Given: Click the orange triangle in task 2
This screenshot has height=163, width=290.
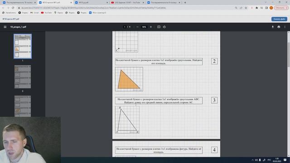Looking at the screenshot, I should pos(128,81).
